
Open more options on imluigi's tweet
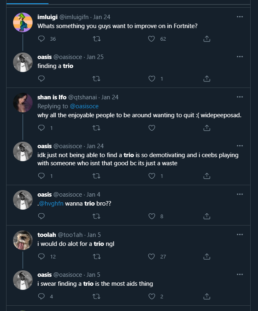pyautogui.click(x=240, y=17)
